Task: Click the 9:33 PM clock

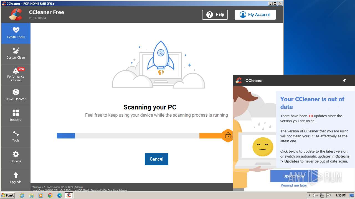Action: point(341,195)
